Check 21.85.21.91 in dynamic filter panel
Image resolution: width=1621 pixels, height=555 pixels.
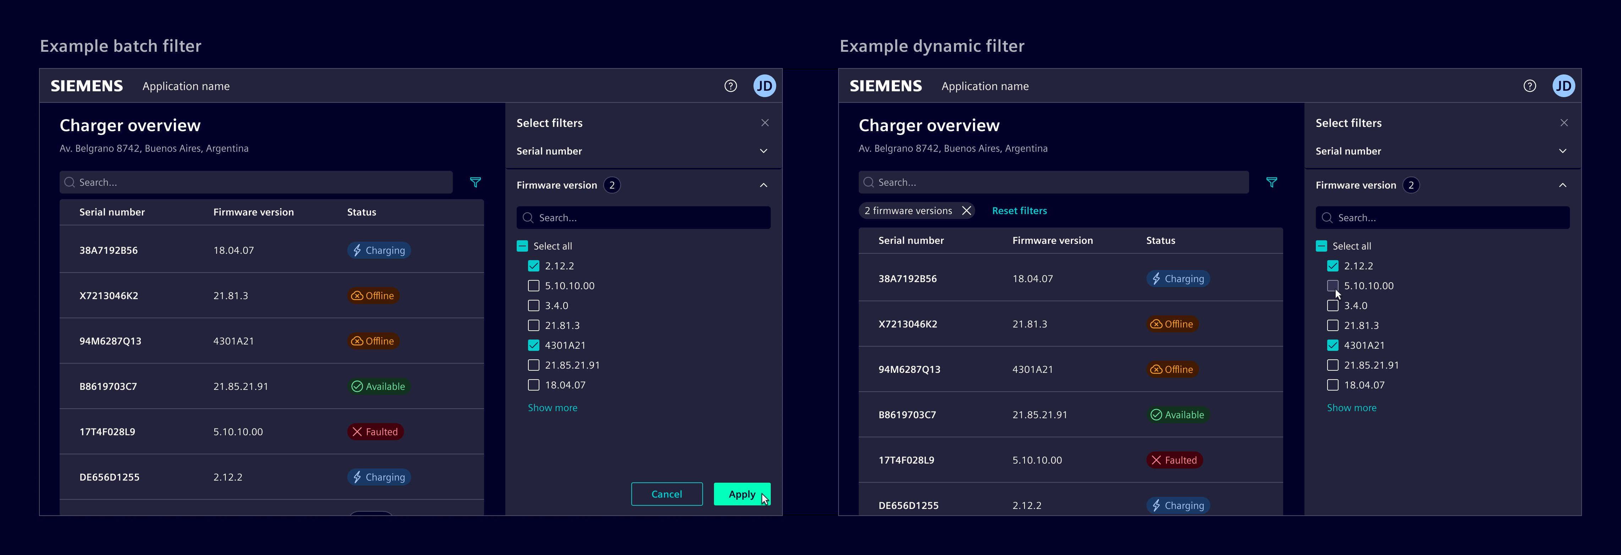1332,365
